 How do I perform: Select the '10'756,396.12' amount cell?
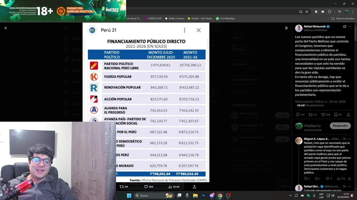point(190,65)
